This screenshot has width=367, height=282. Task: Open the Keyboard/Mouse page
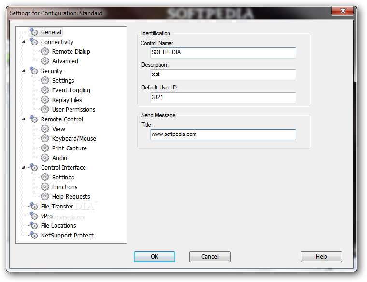(x=74, y=138)
